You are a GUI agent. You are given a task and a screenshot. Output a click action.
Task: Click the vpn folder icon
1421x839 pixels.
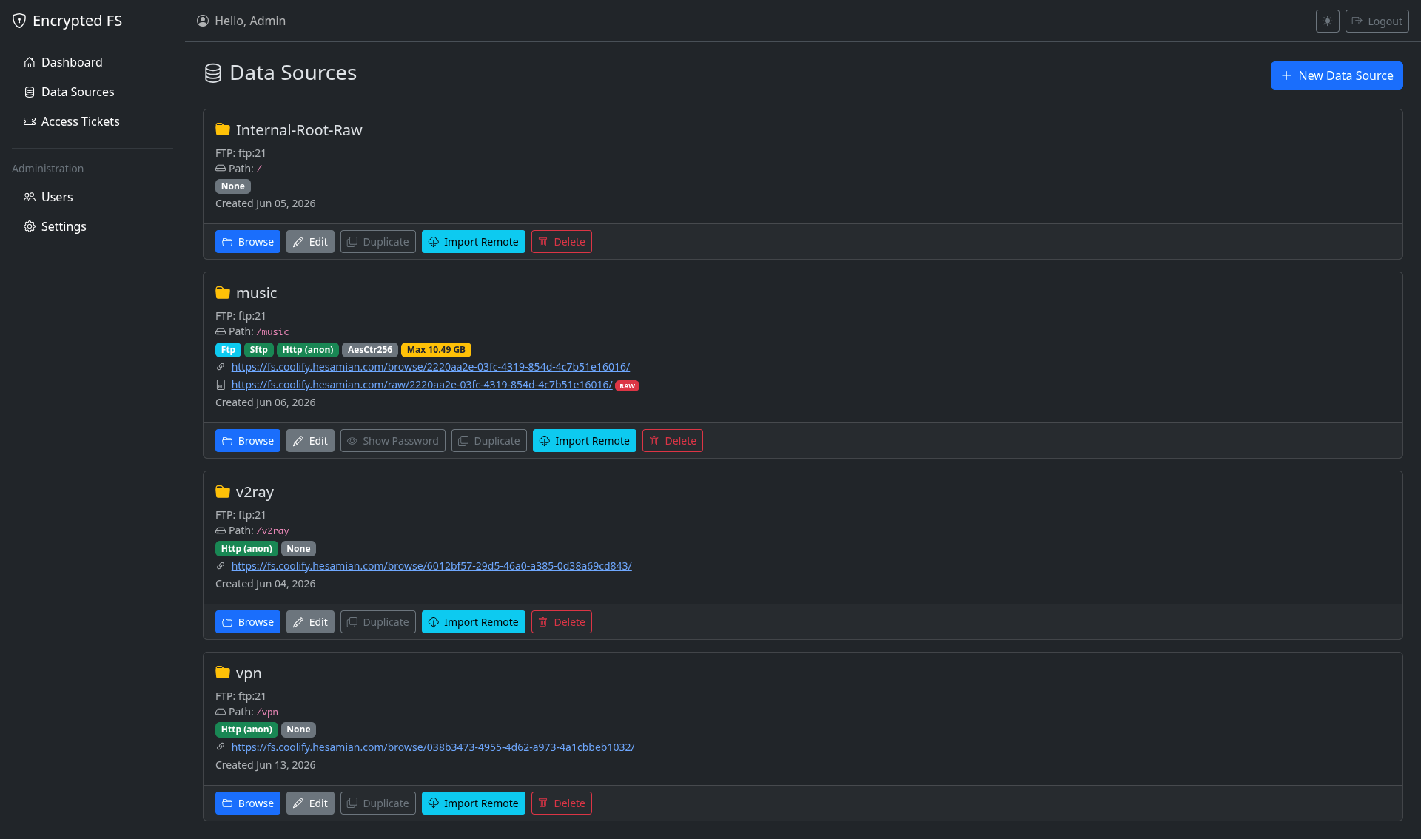(223, 673)
